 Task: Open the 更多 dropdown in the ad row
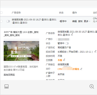click(87, 21)
